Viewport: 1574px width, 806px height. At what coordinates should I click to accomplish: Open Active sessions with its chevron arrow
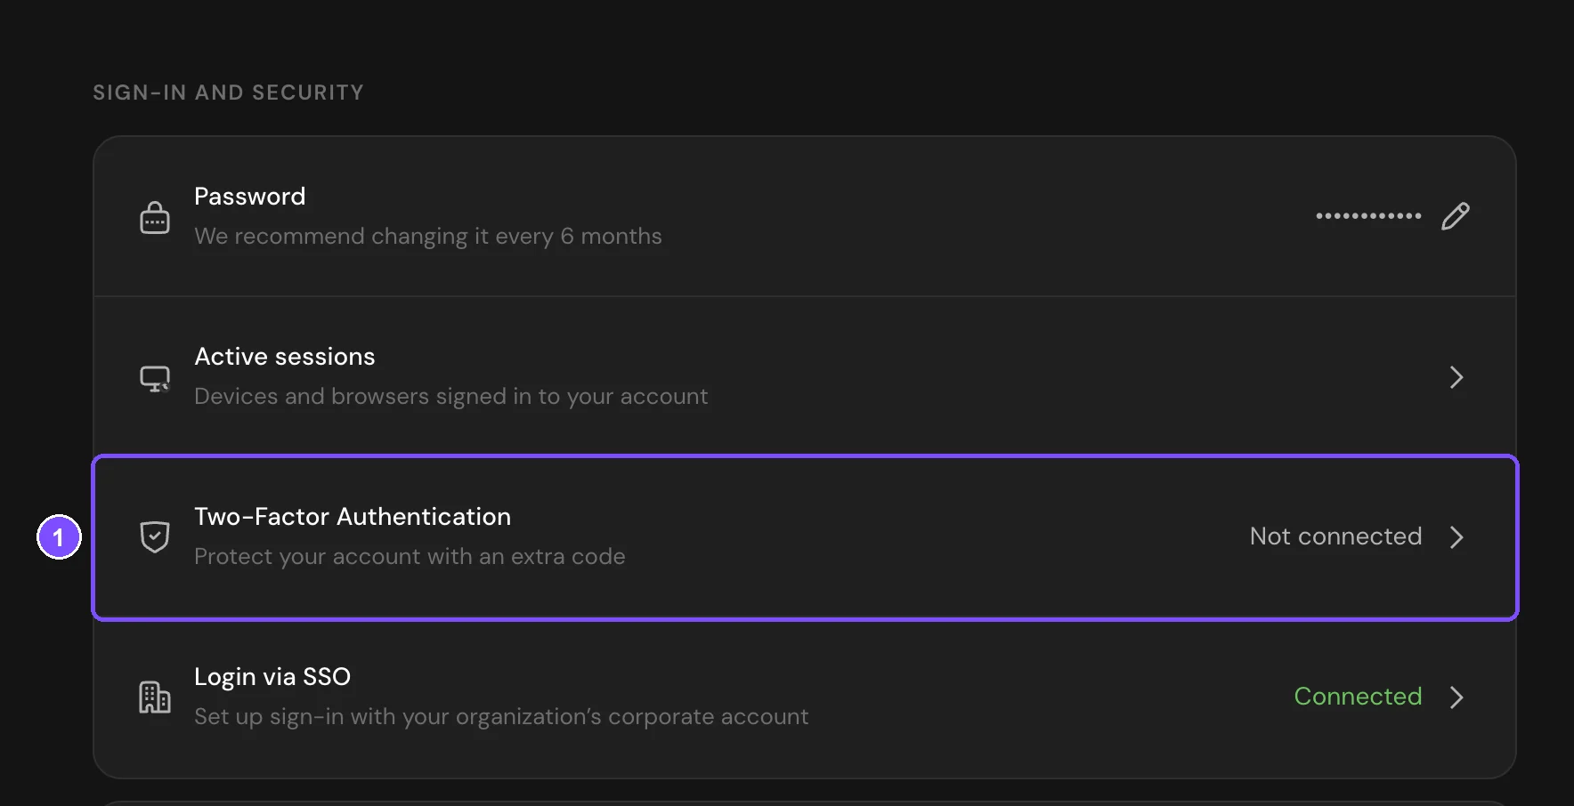coord(1456,377)
